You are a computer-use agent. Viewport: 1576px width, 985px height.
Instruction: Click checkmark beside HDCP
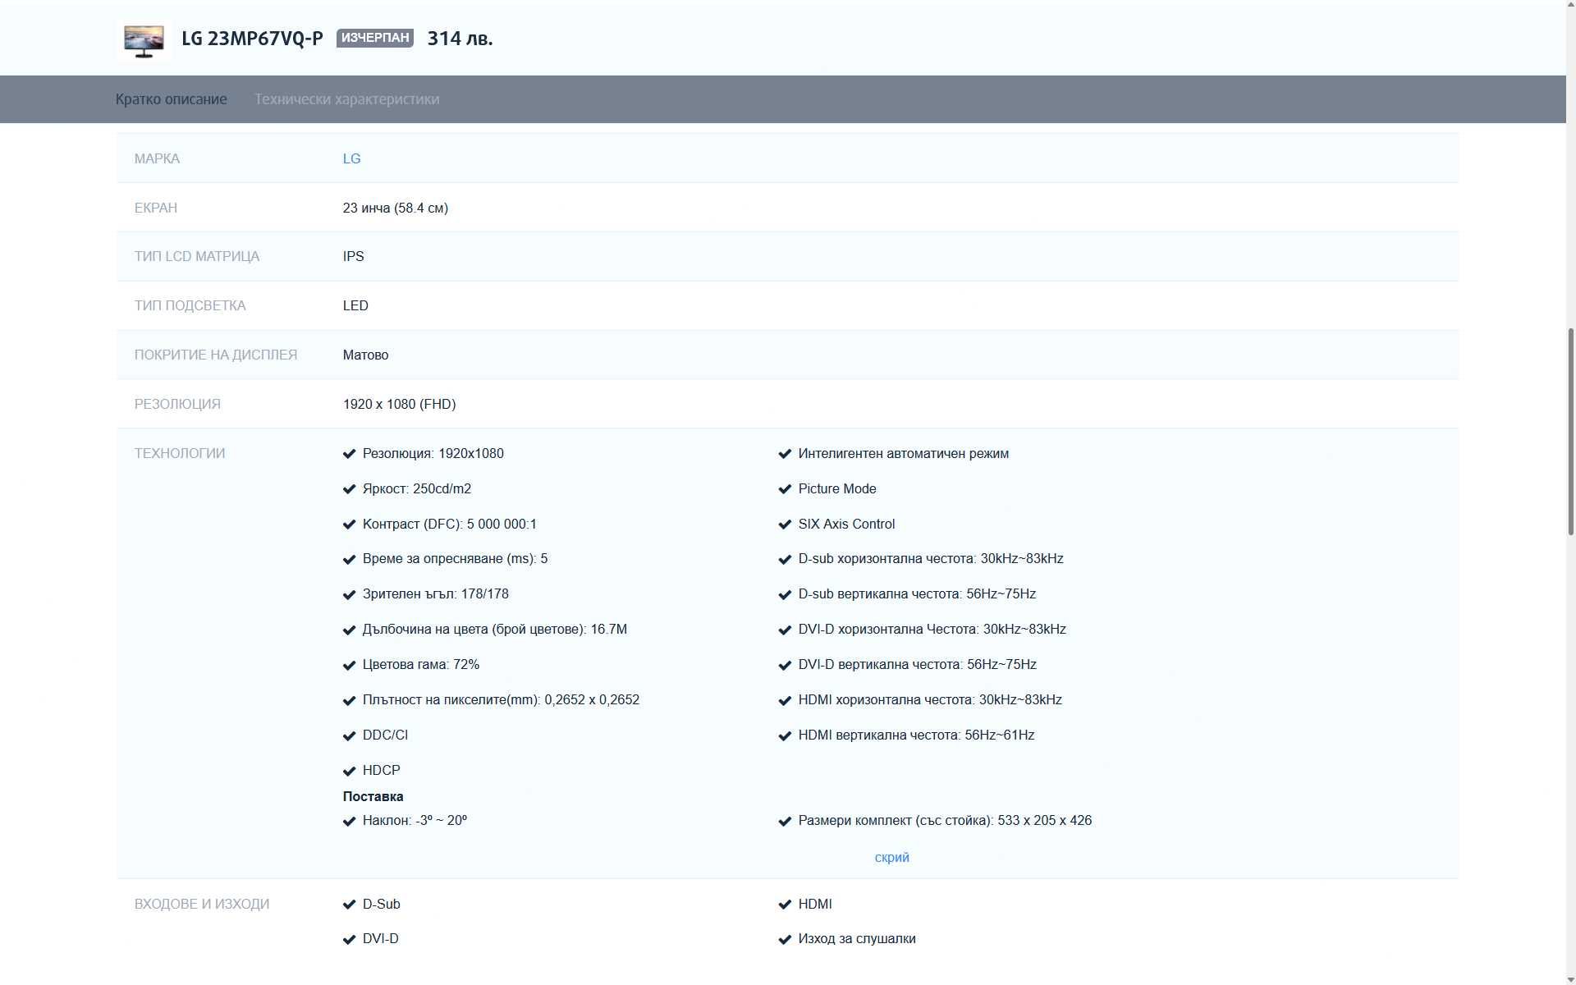pos(349,771)
